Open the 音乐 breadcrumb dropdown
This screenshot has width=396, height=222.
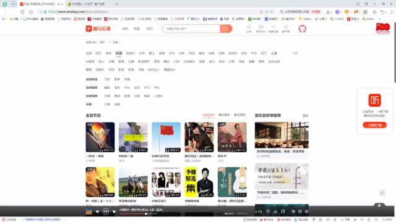pos(103,43)
